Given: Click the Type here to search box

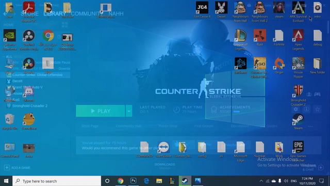Looking at the screenshot, I should click(x=57, y=181).
